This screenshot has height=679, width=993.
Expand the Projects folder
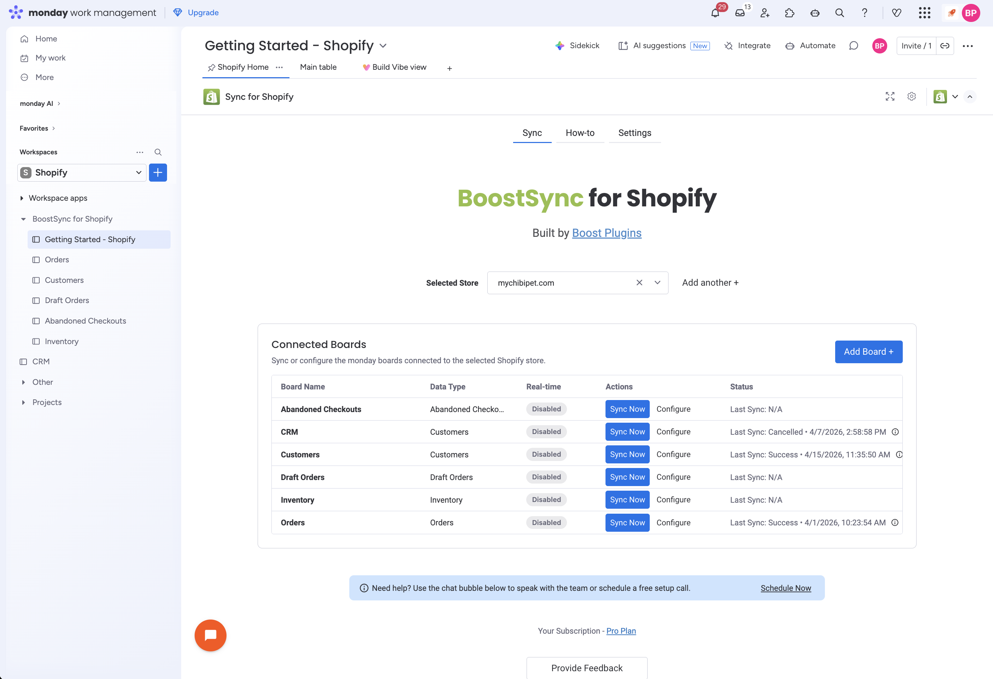23,403
